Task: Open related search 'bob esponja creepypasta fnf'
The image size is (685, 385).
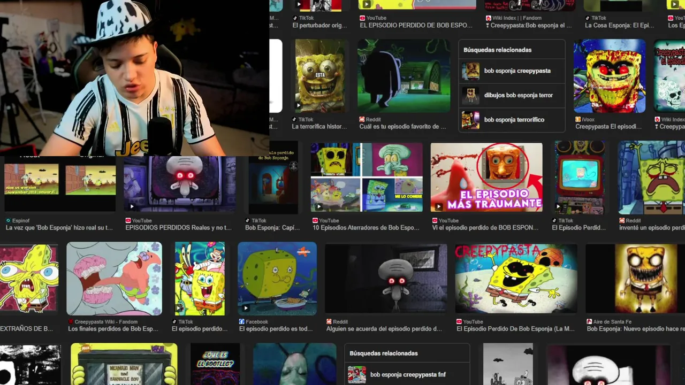Action: [407, 374]
